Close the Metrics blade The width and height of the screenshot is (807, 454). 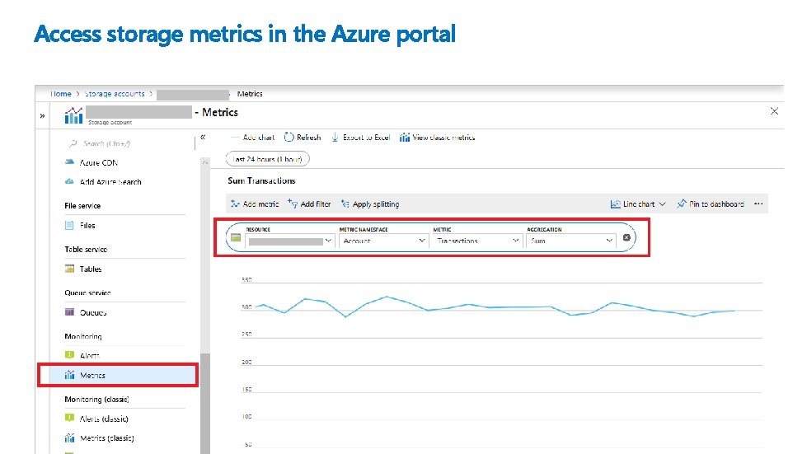pyautogui.click(x=774, y=111)
